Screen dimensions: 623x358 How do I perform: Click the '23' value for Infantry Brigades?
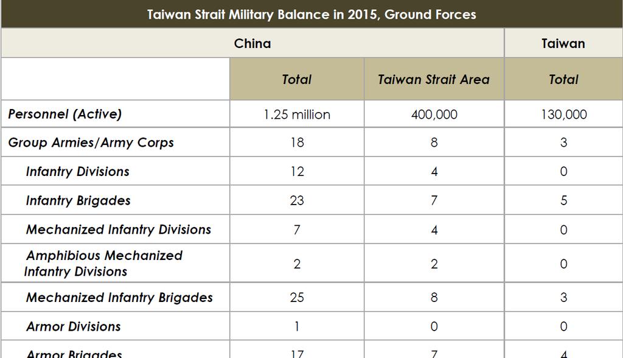[x=297, y=200]
